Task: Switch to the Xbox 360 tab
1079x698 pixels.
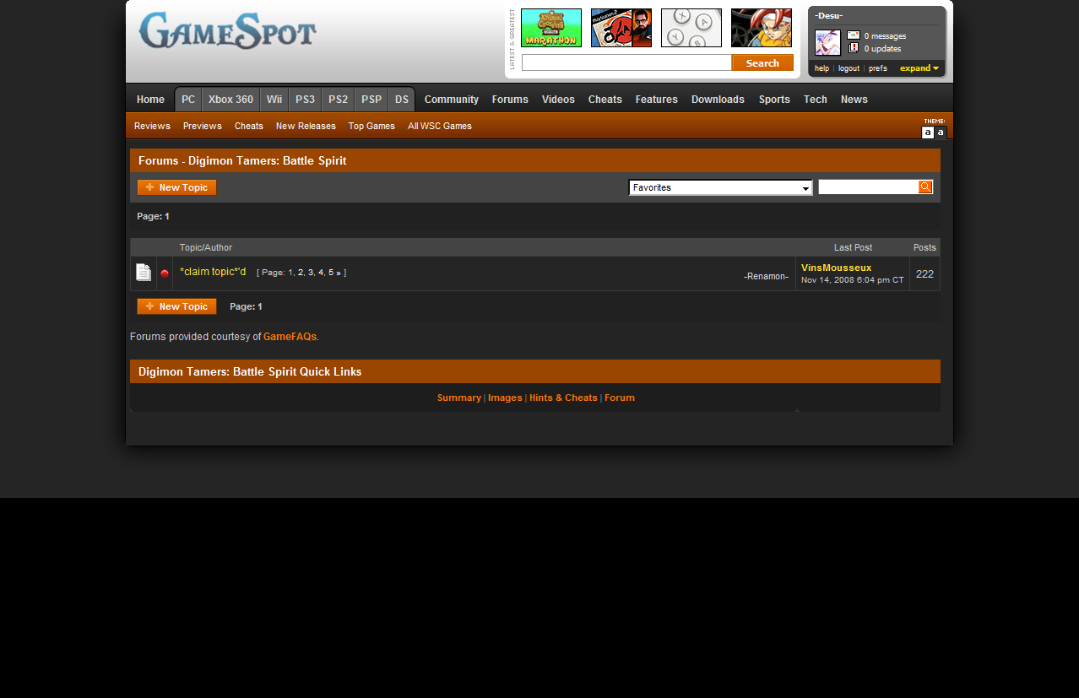Action: click(230, 99)
